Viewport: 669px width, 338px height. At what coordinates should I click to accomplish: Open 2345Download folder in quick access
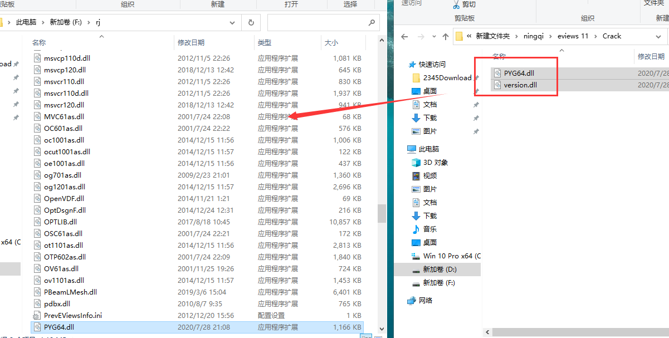pyautogui.click(x=447, y=78)
